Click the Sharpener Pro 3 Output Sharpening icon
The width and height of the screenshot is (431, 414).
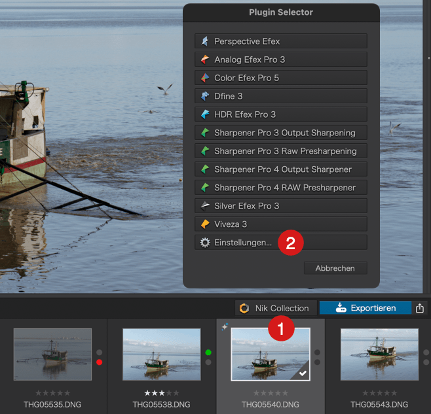pos(205,133)
